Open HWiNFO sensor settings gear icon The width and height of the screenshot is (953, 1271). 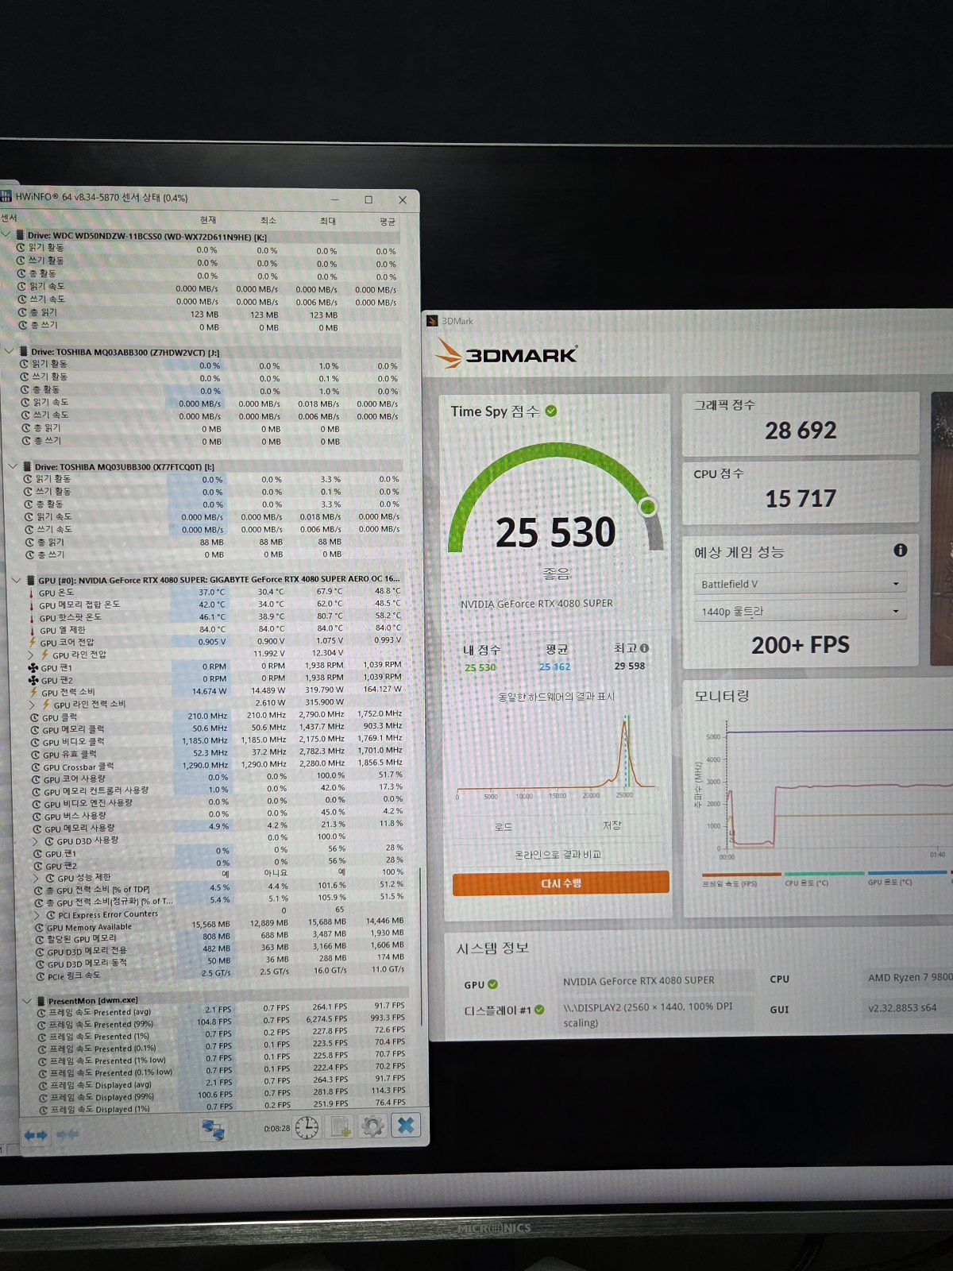click(372, 1126)
